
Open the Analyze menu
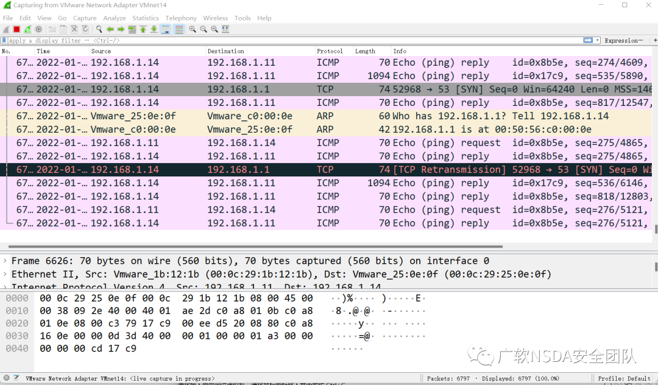click(115, 18)
